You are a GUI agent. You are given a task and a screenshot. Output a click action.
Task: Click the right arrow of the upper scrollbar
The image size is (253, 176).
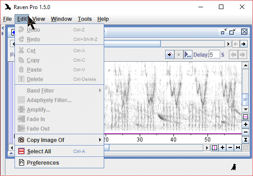(228, 44)
